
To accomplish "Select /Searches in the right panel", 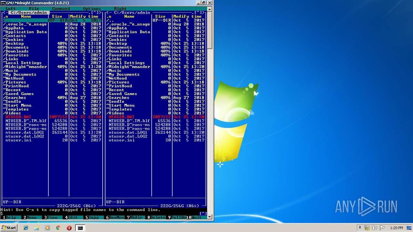I will (x=155, y=98).
